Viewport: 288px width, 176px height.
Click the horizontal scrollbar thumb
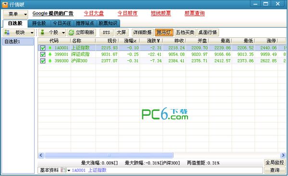(x=109, y=155)
